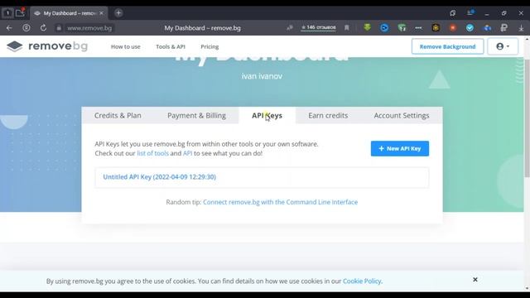530x298 pixels.
Task: Click the bookmark icon in the address bar
Action: pyautogui.click(x=346, y=27)
